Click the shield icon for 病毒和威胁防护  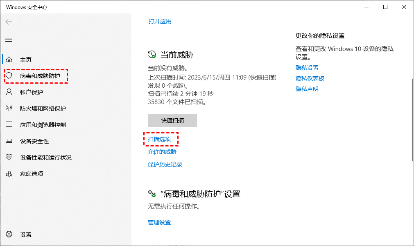pyautogui.click(x=9, y=76)
